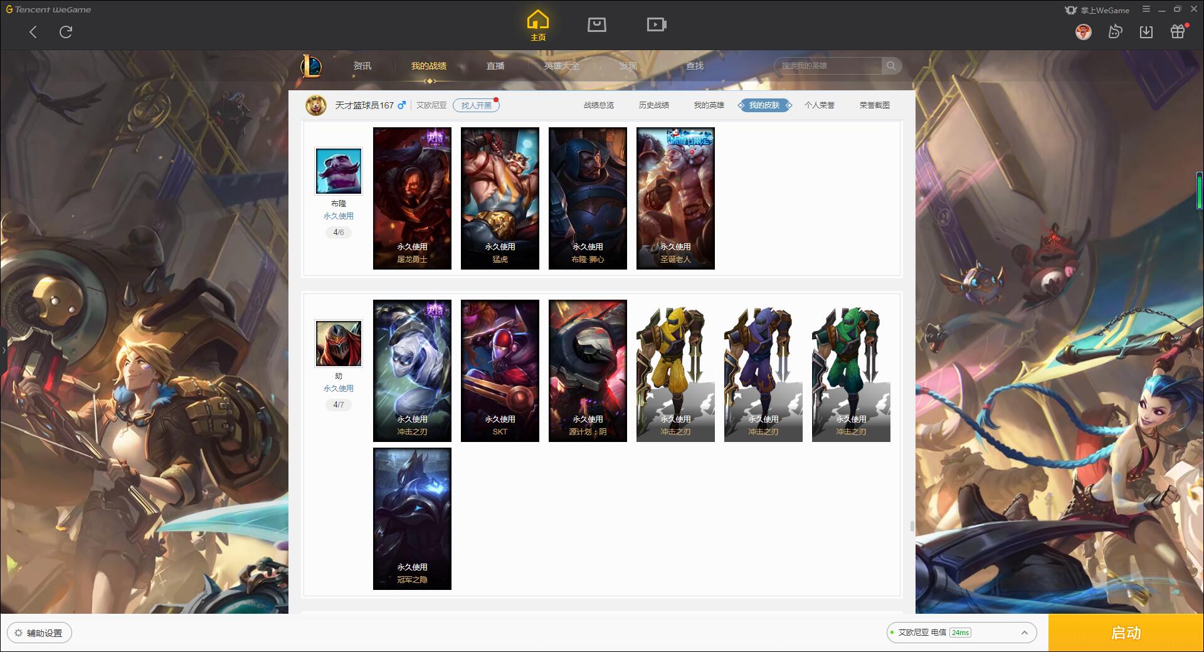Expand the 艾欧尼亚 电信 server dropdown

pos(961,633)
